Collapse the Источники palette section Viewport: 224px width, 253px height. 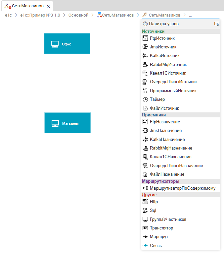coord(153,32)
